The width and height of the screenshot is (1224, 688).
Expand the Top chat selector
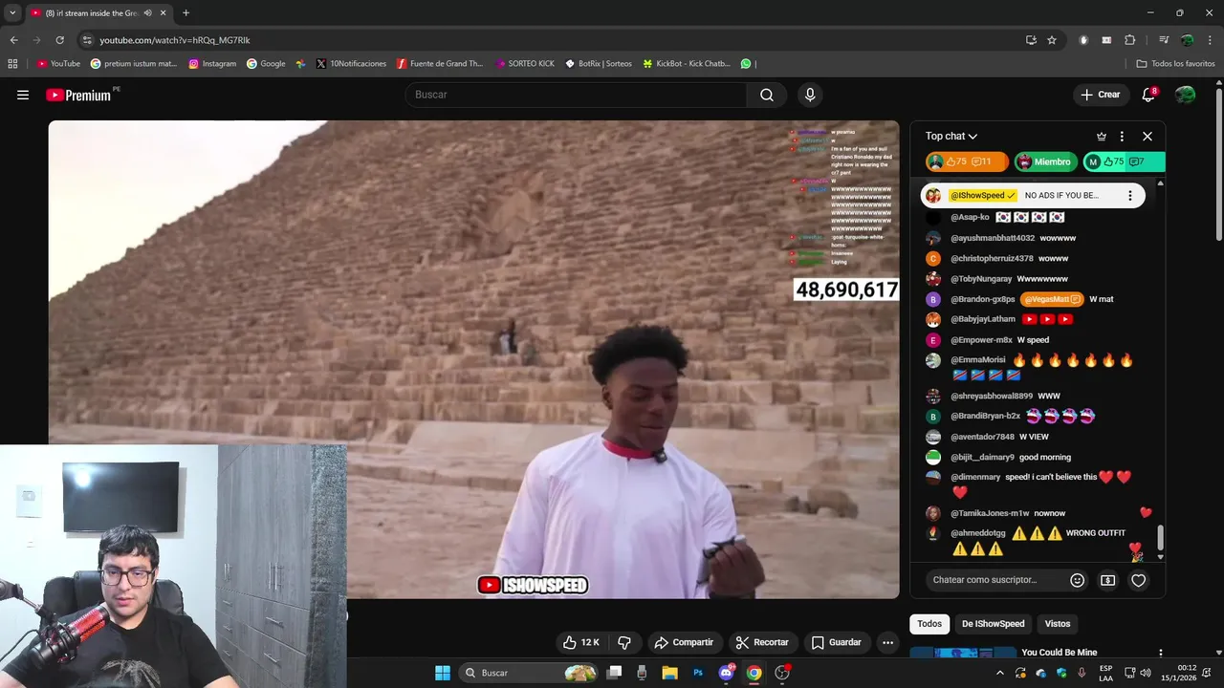point(951,136)
